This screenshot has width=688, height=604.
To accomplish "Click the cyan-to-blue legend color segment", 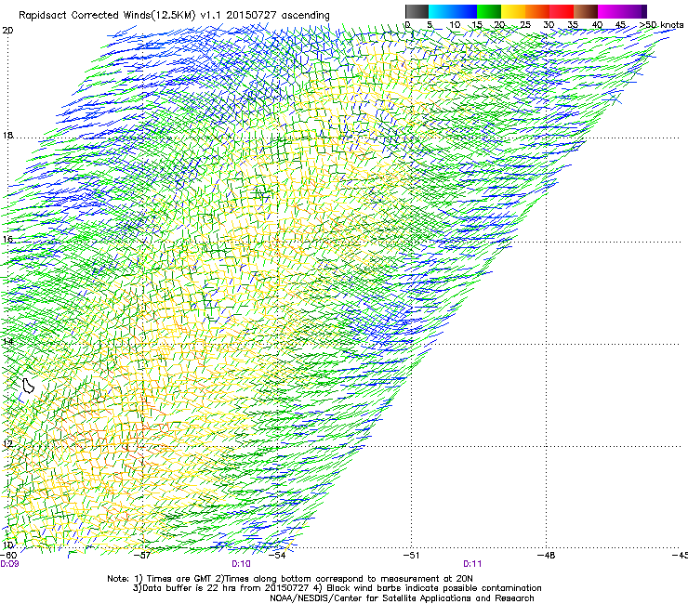I will (x=453, y=11).
